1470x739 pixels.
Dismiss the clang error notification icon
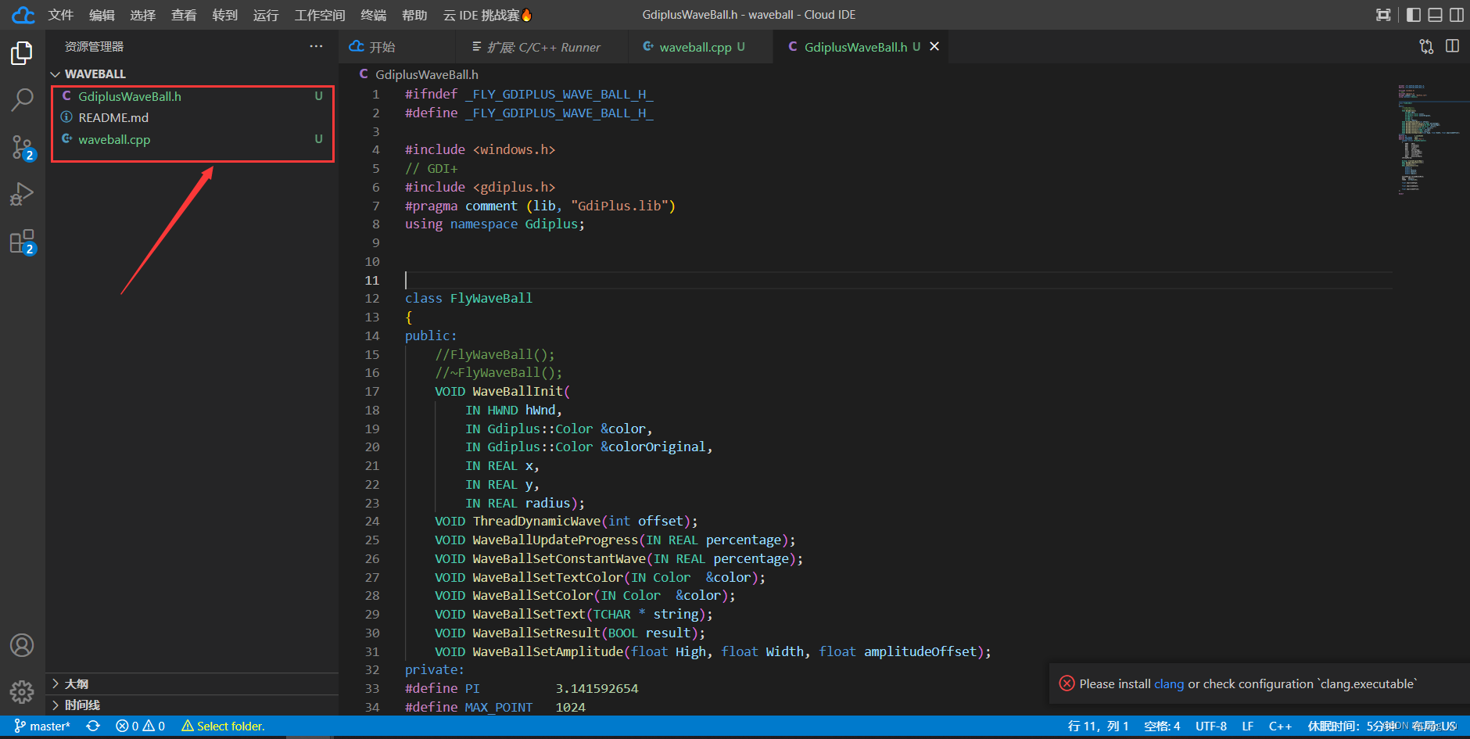pos(1067,683)
